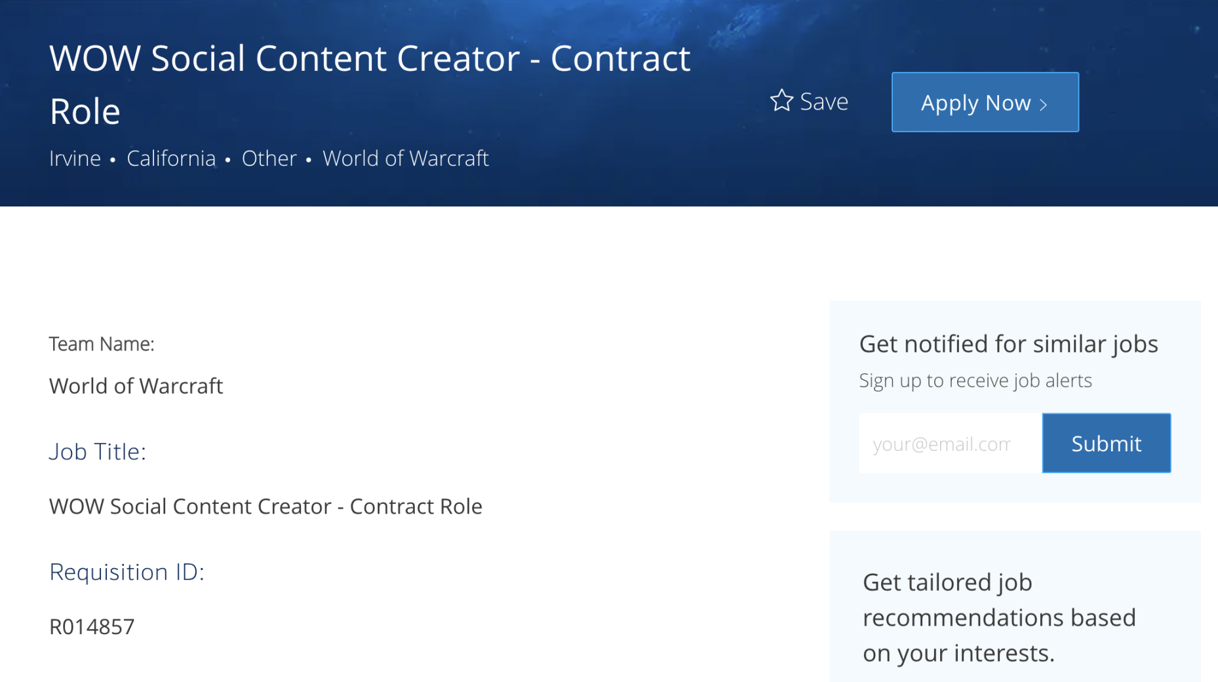
Task: Click the Get notified for similar jobs heading
Action: coord(1008,344)
